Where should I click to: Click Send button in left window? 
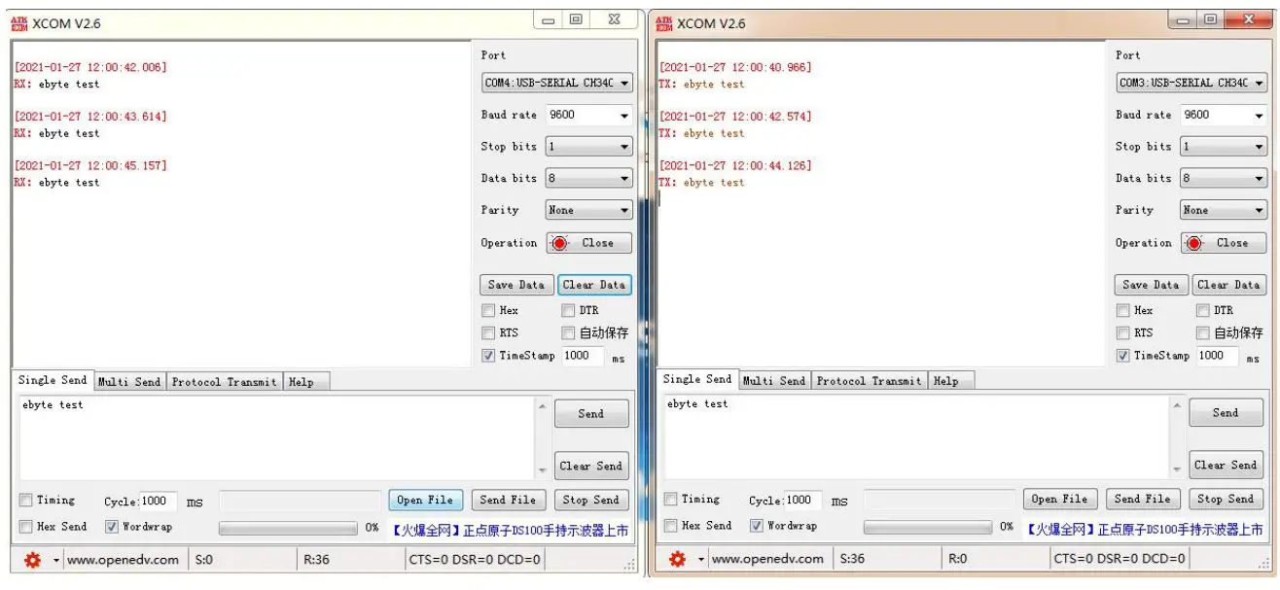pyautogui.click(x=591, y=414)
